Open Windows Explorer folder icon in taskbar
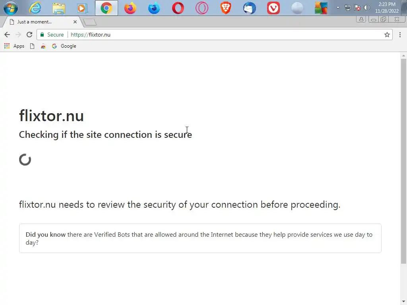The width and height of the screenshot is (407, 305). tap(59, 8)
